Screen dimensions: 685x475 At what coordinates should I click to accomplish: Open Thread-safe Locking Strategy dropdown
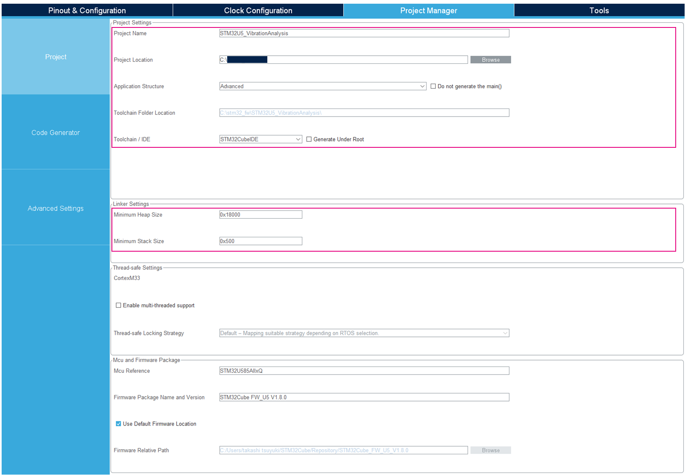[364, 333]
